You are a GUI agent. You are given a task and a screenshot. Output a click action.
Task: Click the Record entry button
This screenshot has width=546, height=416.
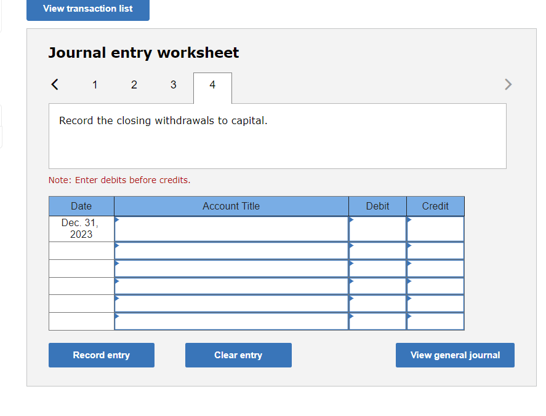coord(101,355)
